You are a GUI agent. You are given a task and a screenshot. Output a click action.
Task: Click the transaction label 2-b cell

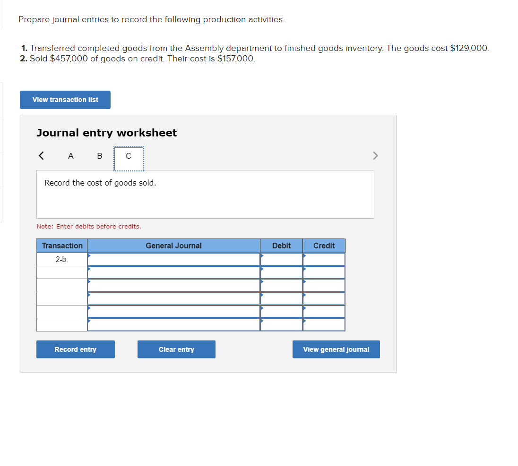(x=61, y=259)
